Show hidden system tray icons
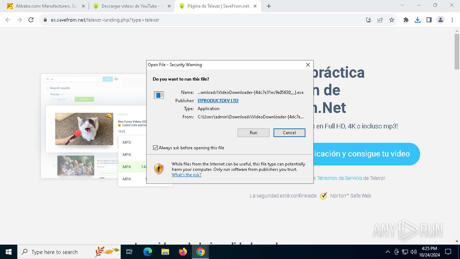 [387, 252]
